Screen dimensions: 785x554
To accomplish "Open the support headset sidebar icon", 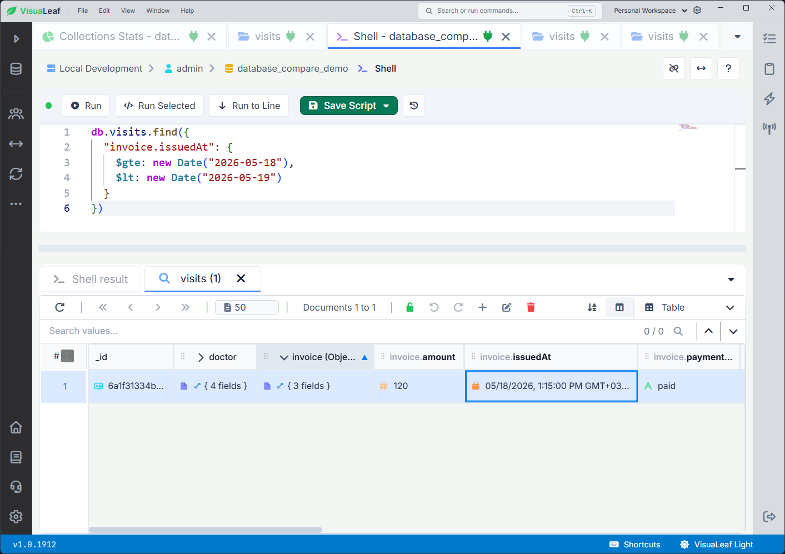I will click(x=16, y=487).
